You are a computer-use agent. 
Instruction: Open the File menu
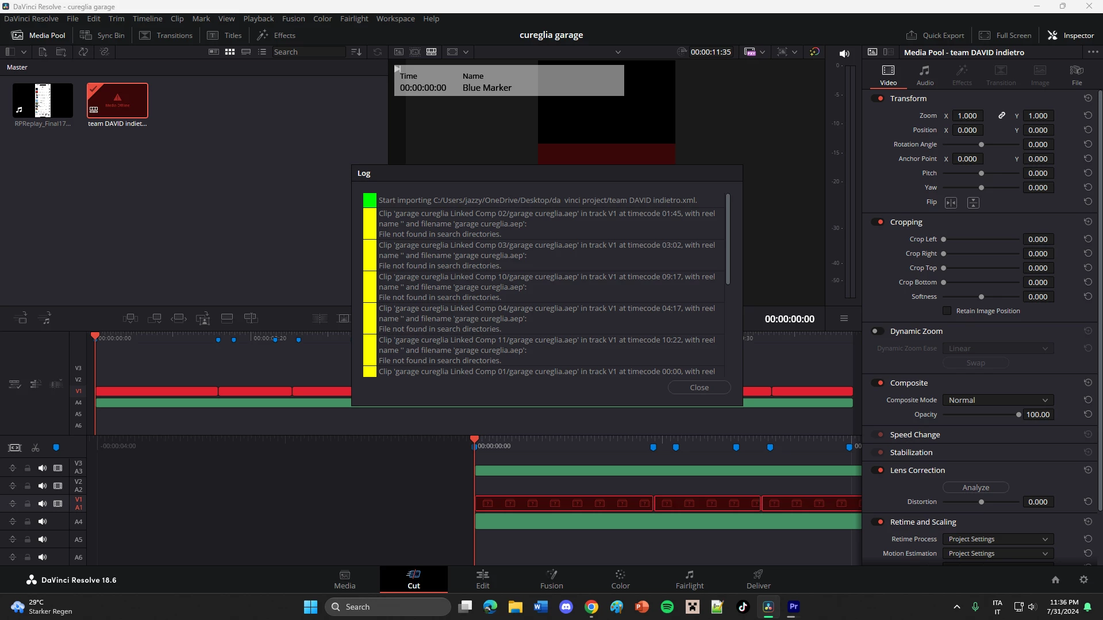click(72, 18)
